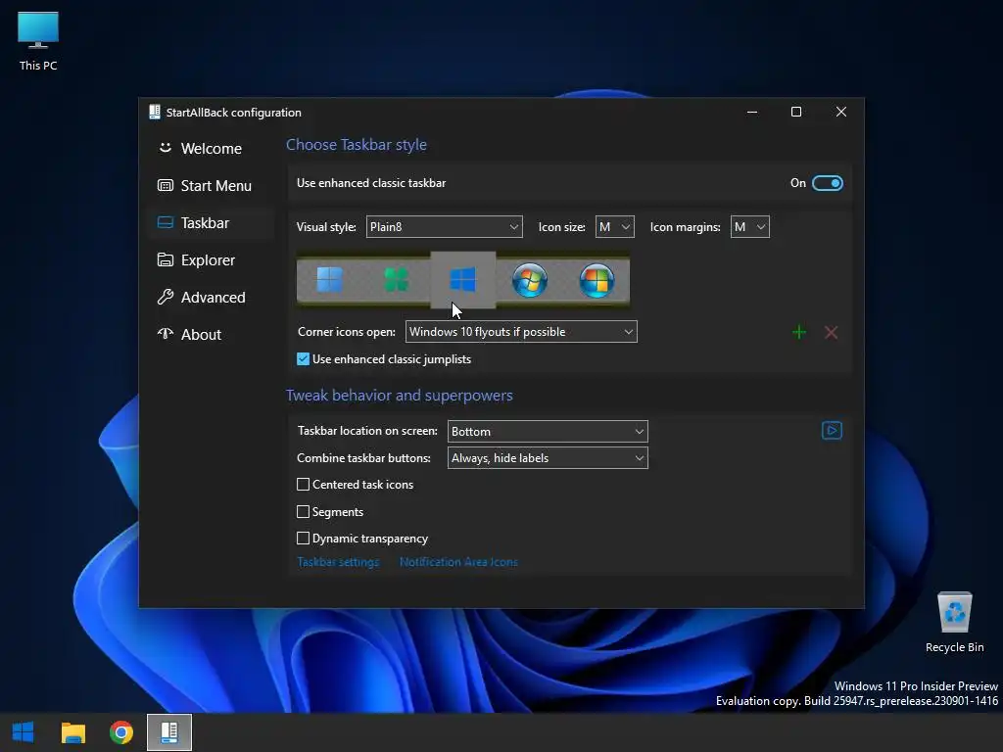Select the Taskbar sidebar section
This screenshot has height=752, width=1003.
(211, 222)
